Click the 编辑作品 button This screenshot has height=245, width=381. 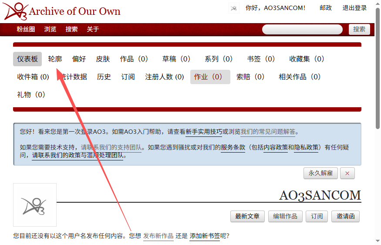(x=285, y=216)
